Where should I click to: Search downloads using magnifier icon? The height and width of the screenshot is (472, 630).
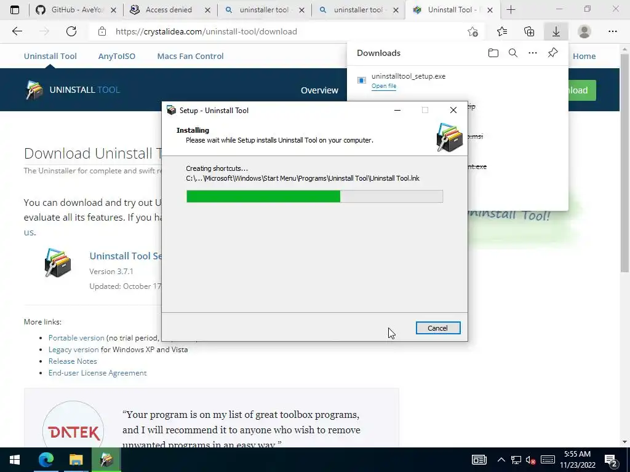pos(512,53)
